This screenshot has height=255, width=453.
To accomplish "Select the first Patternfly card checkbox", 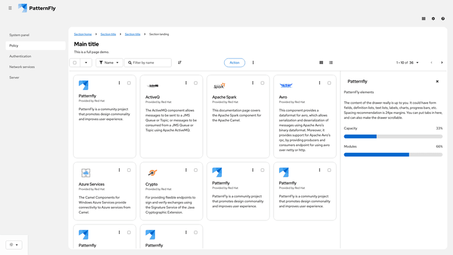I will [129, 83].
